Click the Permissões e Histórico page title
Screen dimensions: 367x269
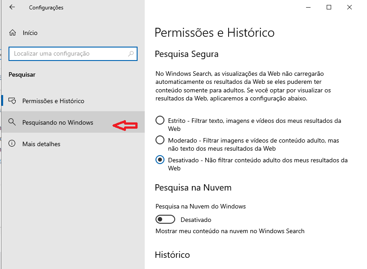[x=215, y=33]
